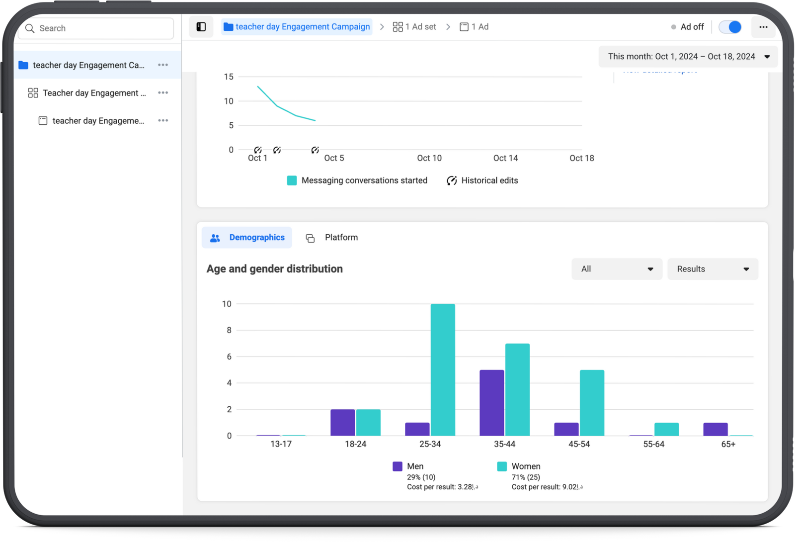Click the search magnifier icon
The image size is (795, 543).
(30, 28)
